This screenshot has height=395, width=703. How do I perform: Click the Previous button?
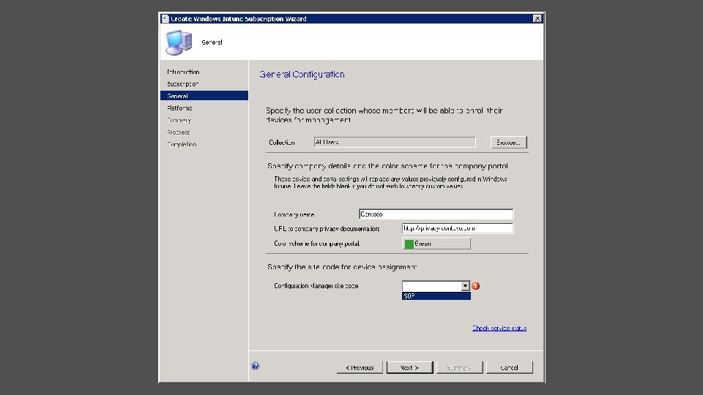click(360, 368)
